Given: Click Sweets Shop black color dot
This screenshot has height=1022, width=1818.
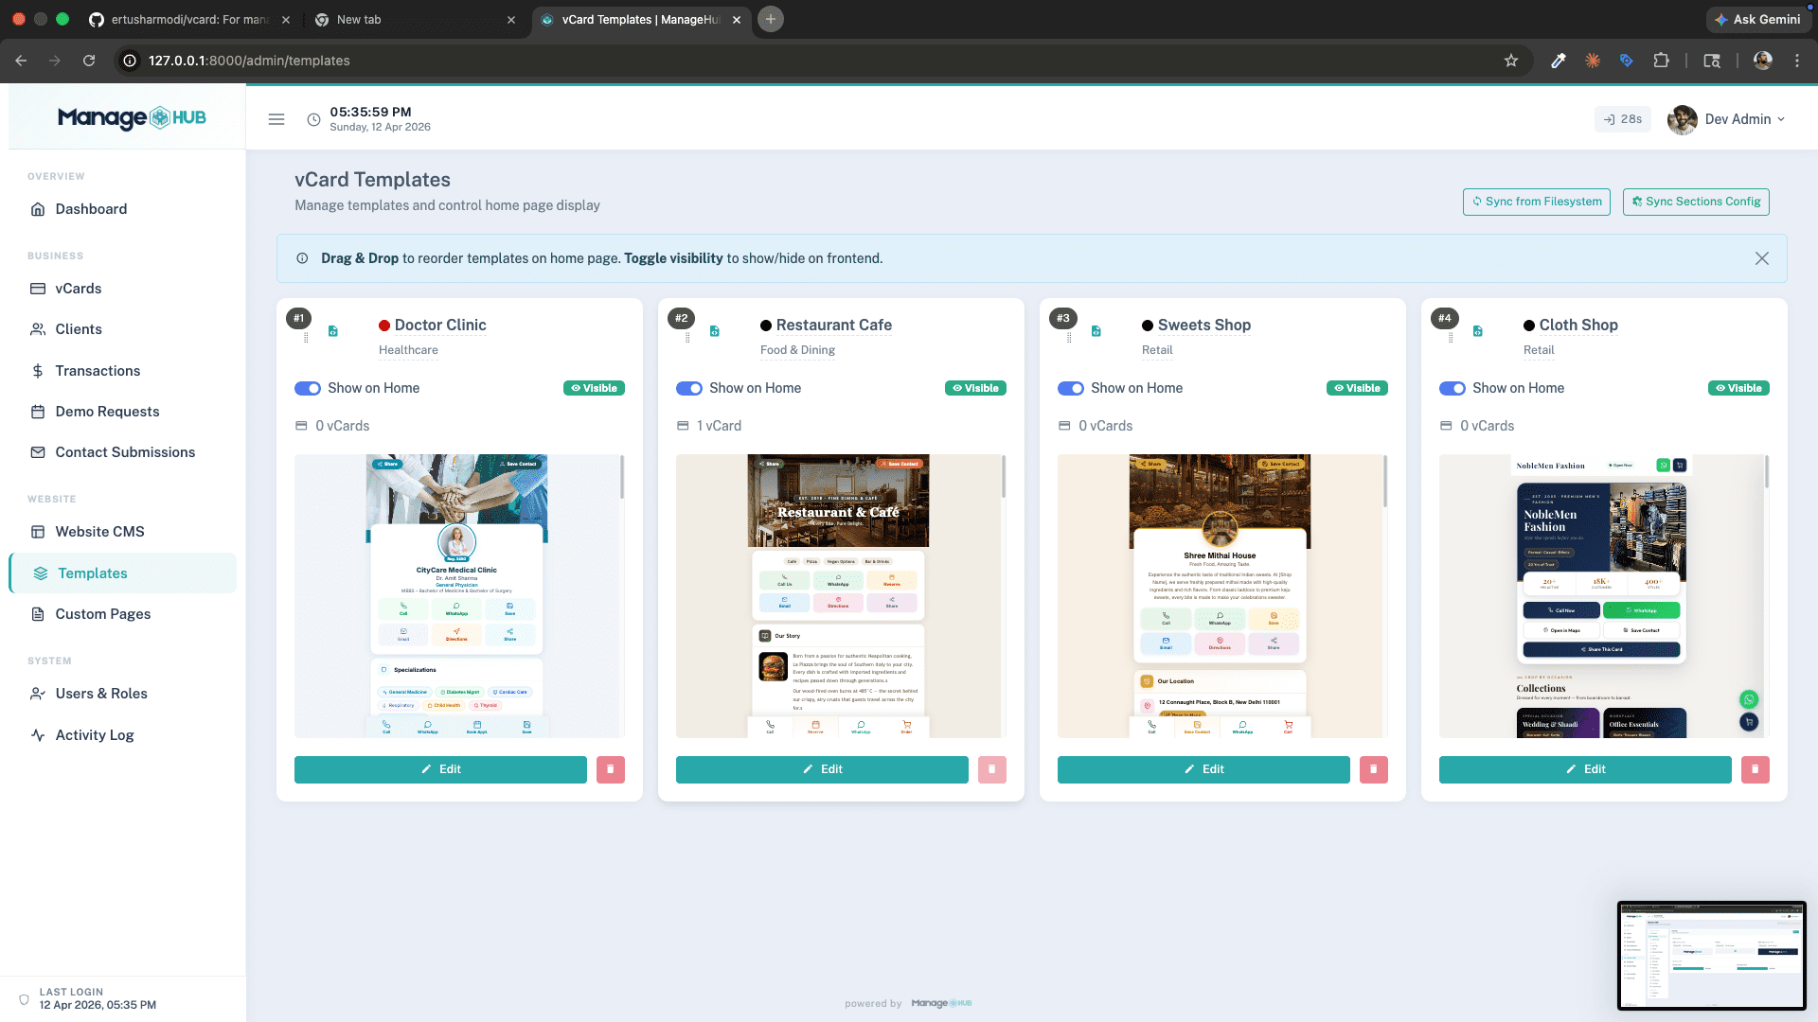Looking at the screenshot, I should pyautogui.click(x=1148, y=326).
